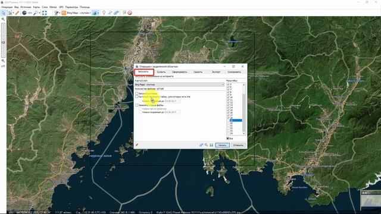Screen dimensions: 381x214
Task: Expand the Map/Layer combo box in dialog
Action: [180, 84]
